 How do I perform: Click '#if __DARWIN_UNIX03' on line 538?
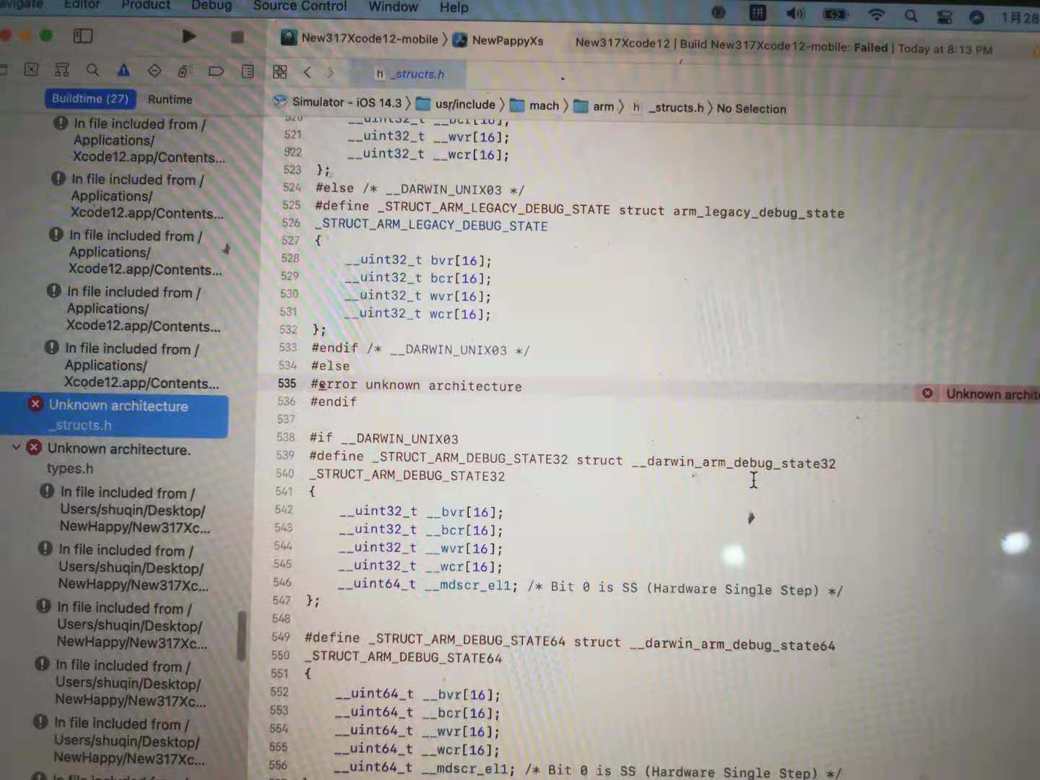384,438
